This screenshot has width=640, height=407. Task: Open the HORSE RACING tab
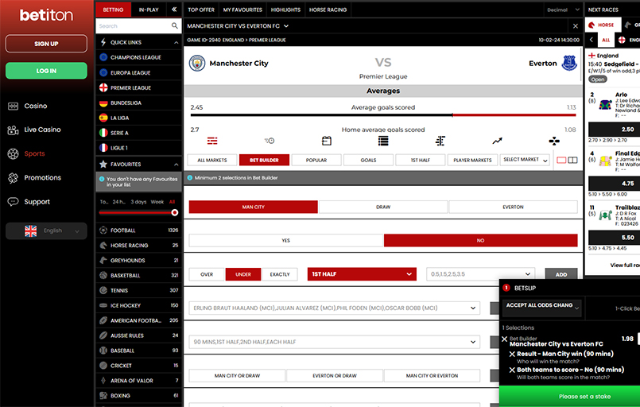click(x=328, y=10)
